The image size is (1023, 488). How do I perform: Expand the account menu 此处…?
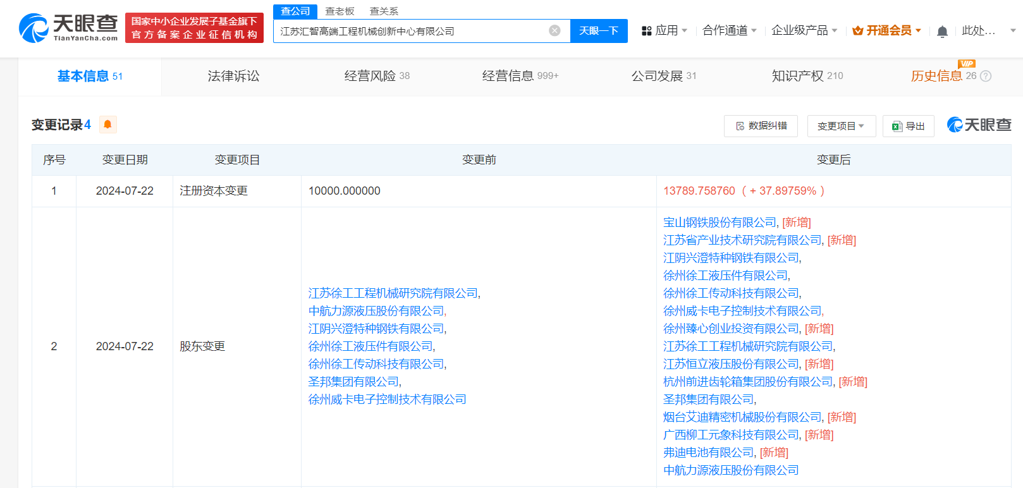(x=988, y=30)
